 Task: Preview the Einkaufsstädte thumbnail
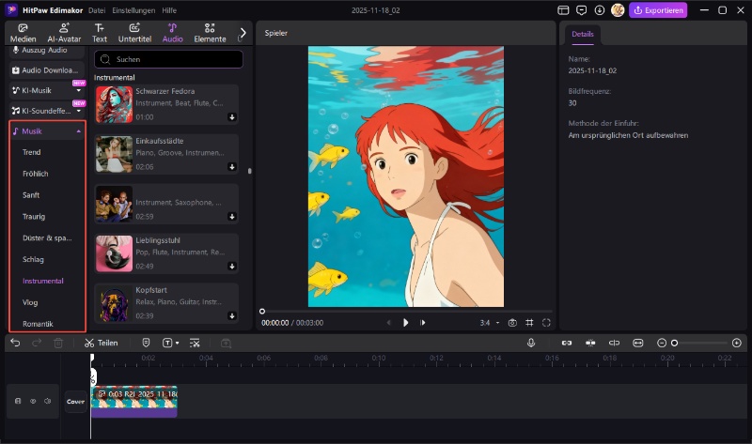[114, 154]
